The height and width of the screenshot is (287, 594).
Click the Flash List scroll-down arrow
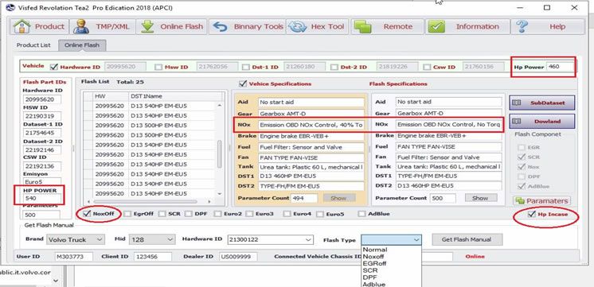click(220, 194)
